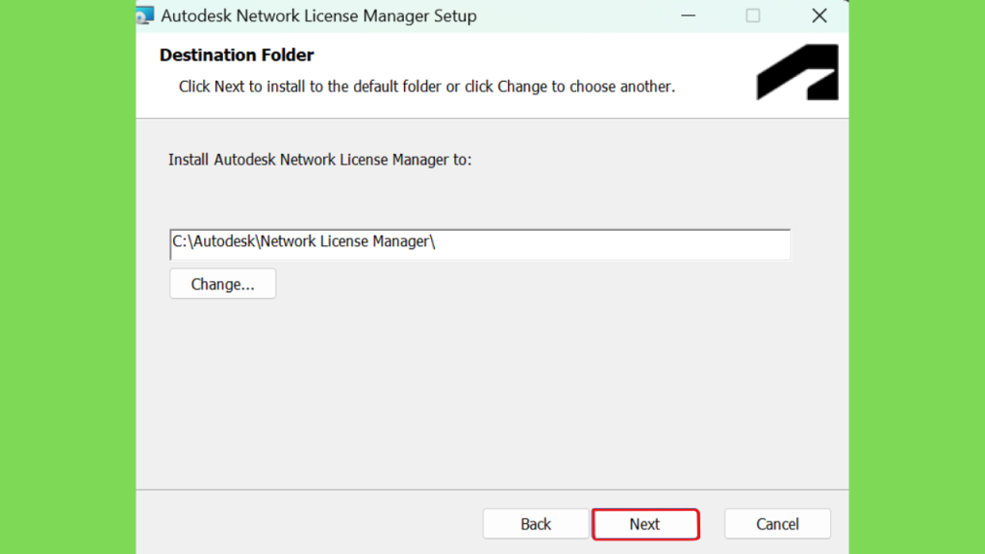
Task: Click the 'Autodesk Network License Manager Setup' title text
Action: point(318,15)
